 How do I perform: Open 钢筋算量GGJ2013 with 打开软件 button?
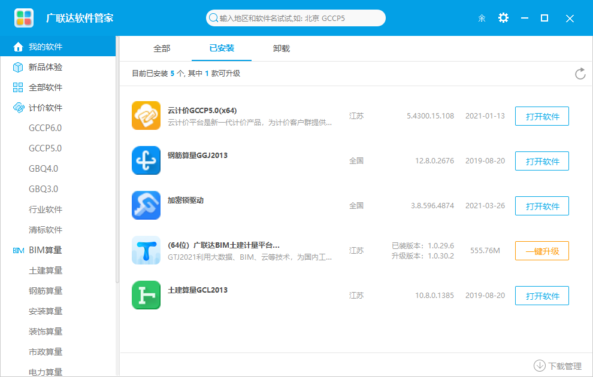542,162
